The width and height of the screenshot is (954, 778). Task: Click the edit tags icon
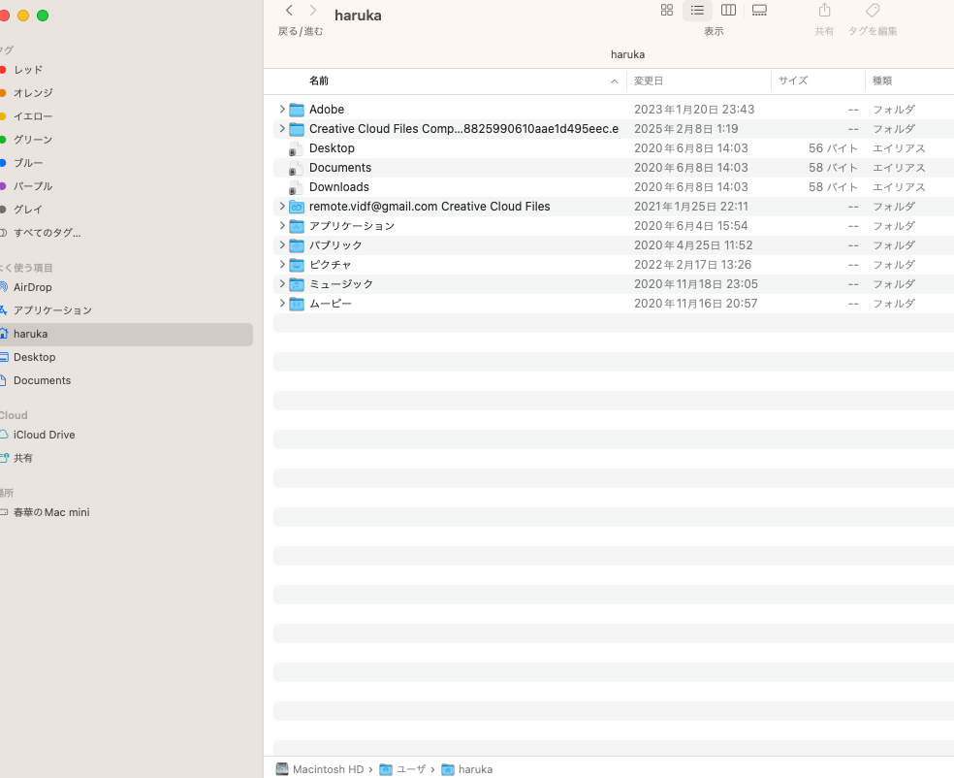(873, 11)
